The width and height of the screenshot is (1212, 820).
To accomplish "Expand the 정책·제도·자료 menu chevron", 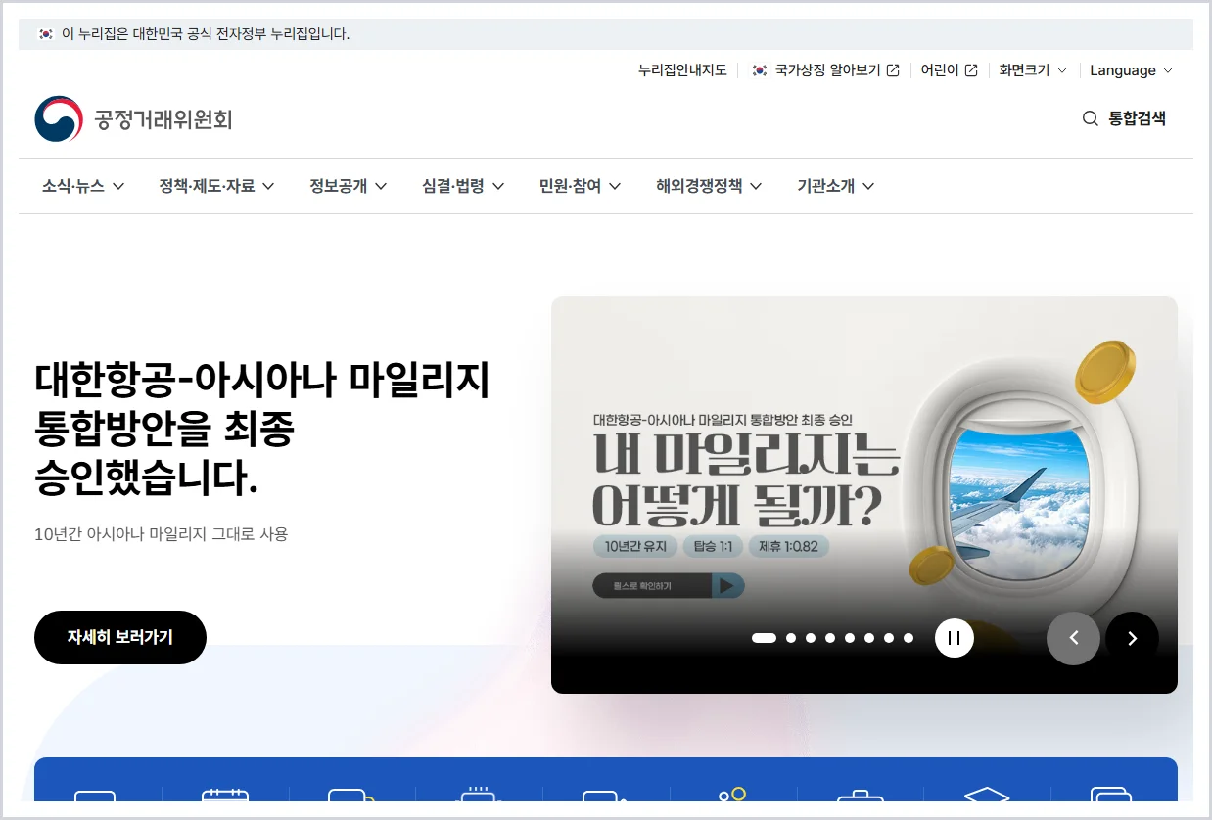I will (268, 186).
